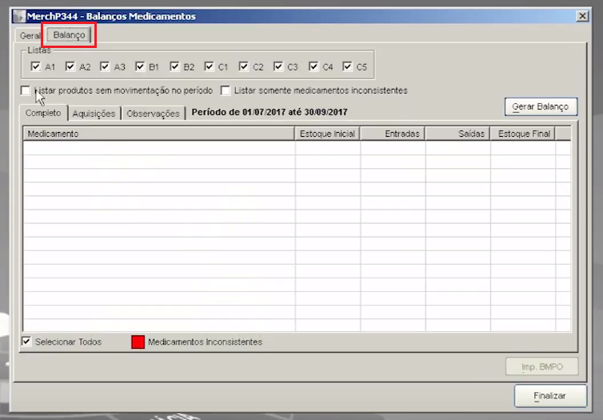Select the Completo sub-tab

[43, 113]
